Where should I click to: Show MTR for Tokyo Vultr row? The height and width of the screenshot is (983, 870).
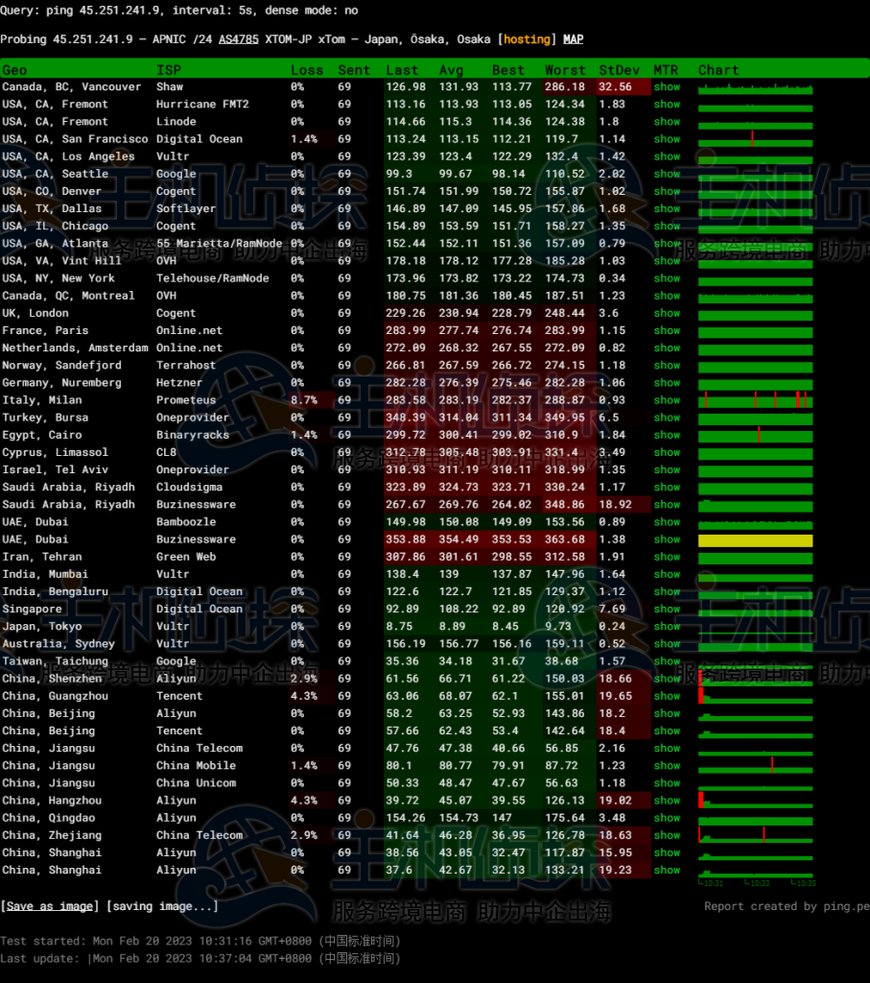(x=667, y=626)
